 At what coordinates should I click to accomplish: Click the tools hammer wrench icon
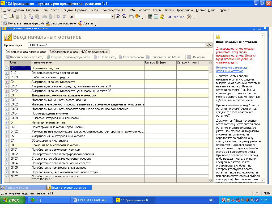pyautogui.click(x=189, y=17)
